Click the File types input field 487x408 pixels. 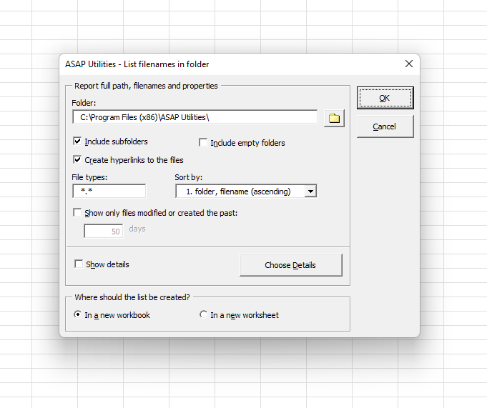(109, 191)
